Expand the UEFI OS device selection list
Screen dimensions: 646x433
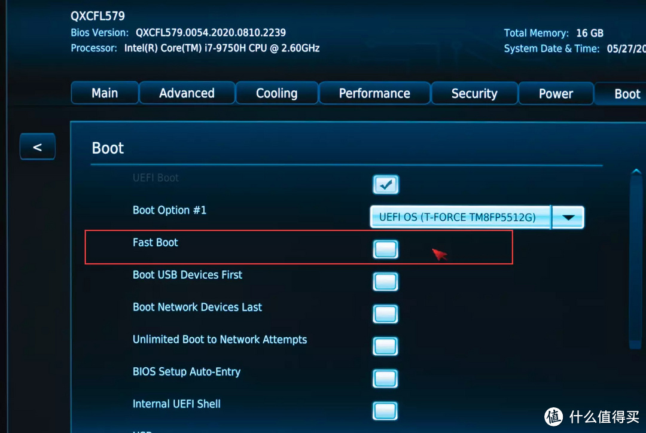point(567,217)
